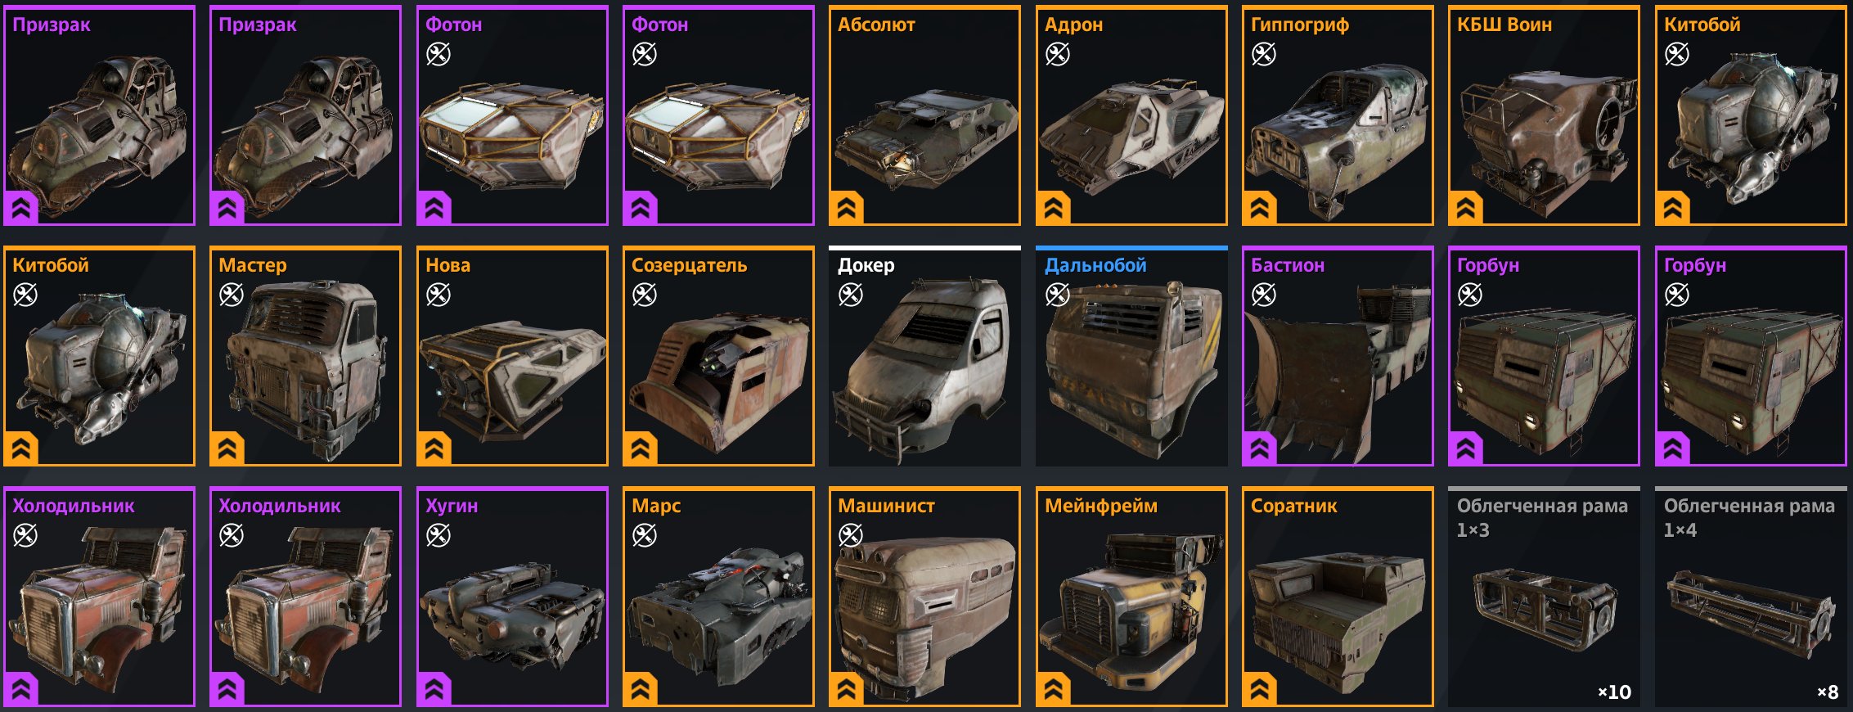Open the Докер cabin item
The width and height of the screenshot is (1853, 712).
coord(924,357)
